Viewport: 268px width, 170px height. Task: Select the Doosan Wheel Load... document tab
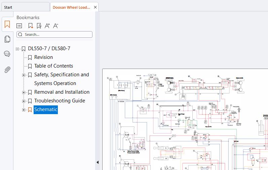[71, 7]
